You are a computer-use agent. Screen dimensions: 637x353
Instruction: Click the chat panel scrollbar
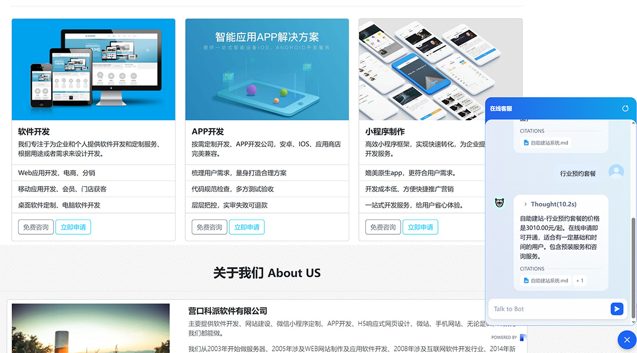632,265
